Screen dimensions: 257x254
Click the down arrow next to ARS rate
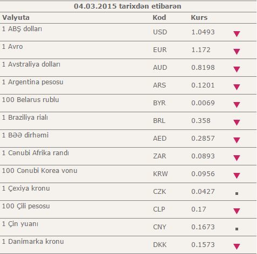coord(237,87)
